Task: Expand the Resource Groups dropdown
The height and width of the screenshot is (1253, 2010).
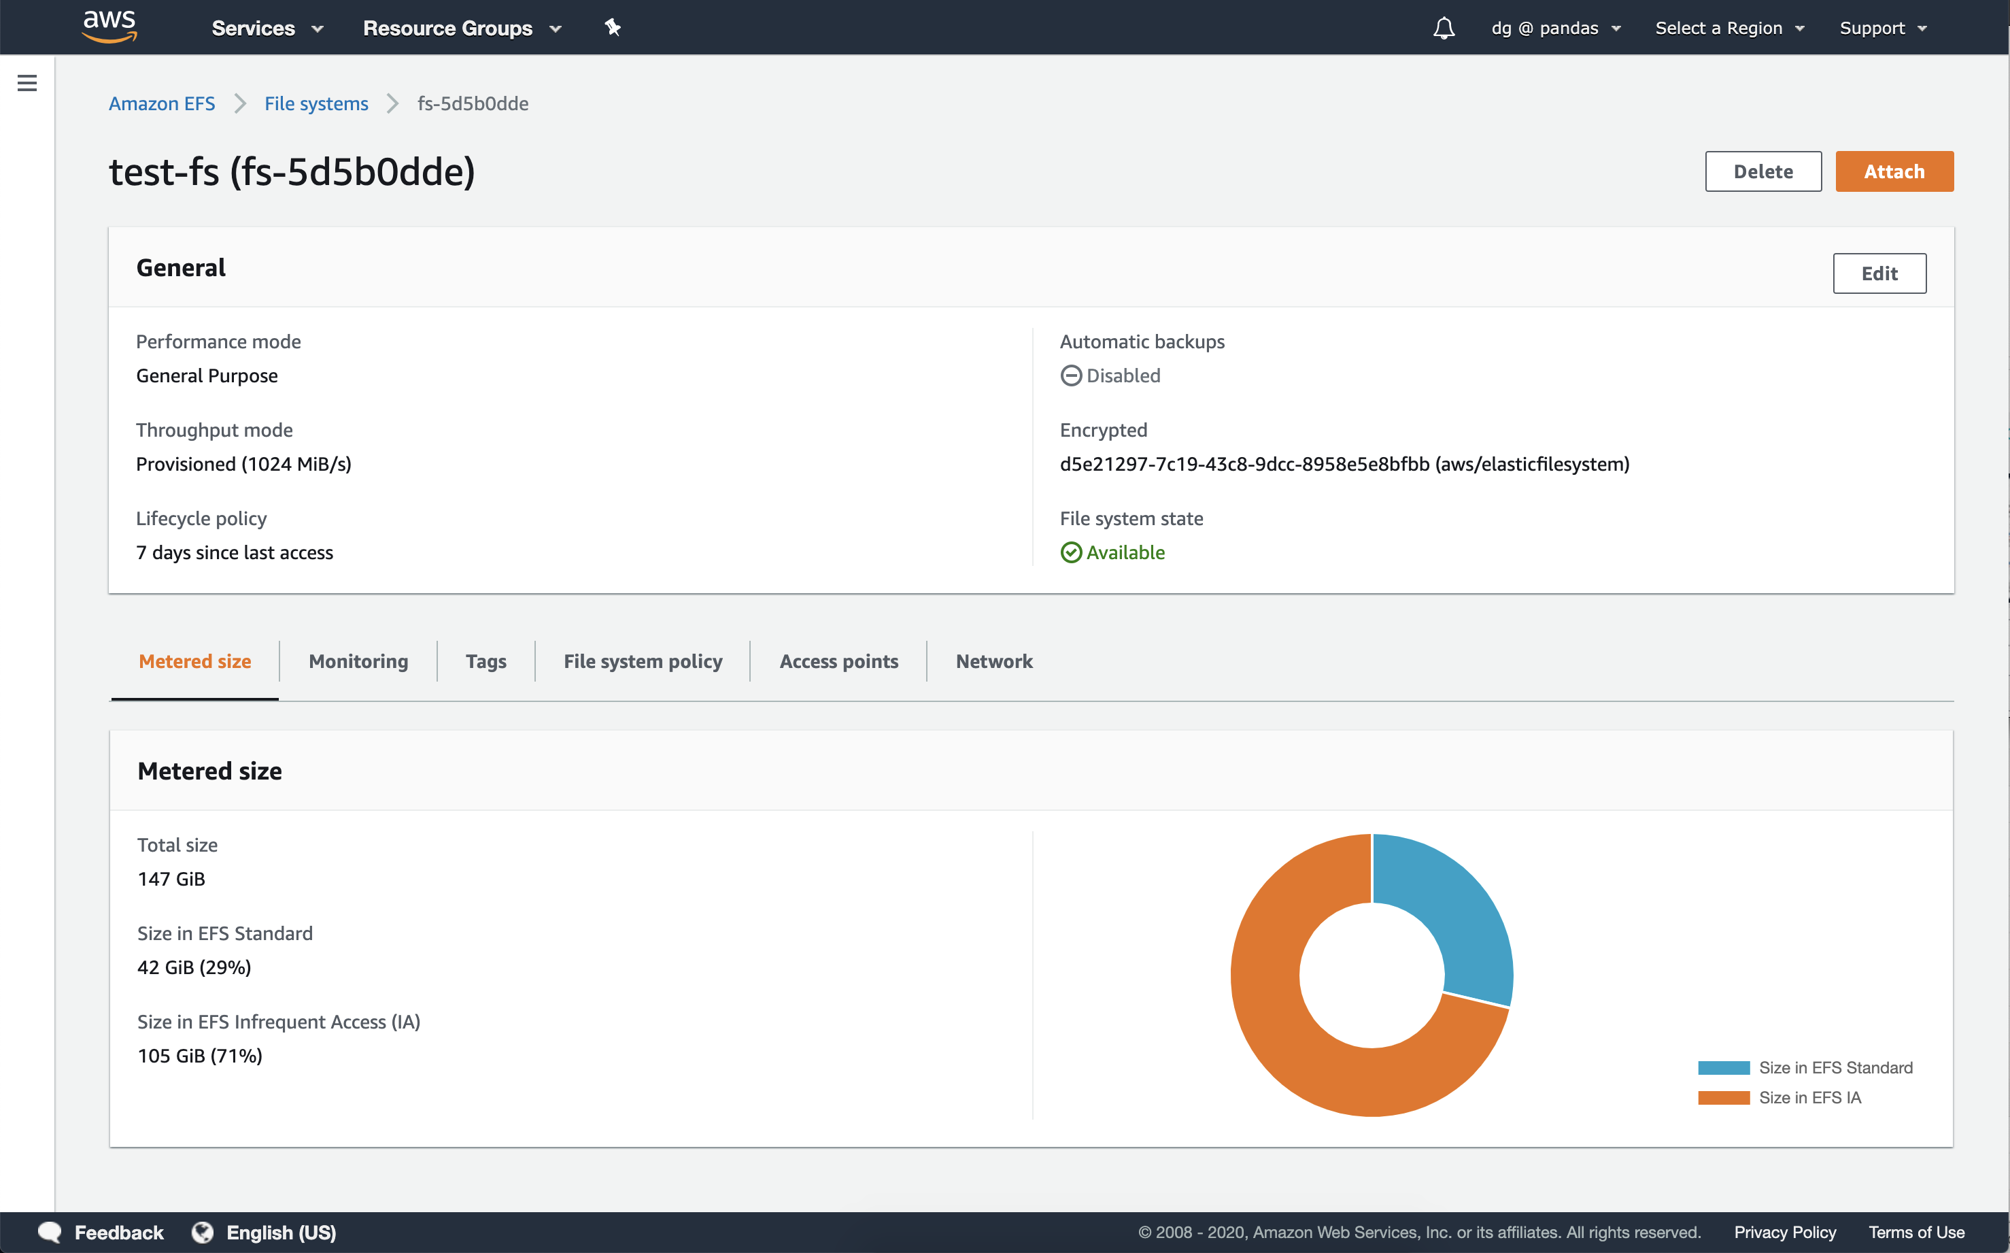Action: [461, 28]
